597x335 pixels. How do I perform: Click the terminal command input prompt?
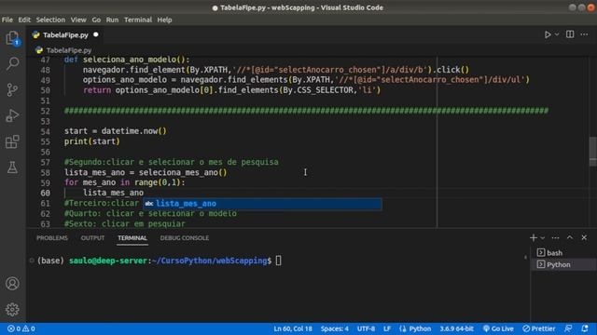[x=278, y=261]
